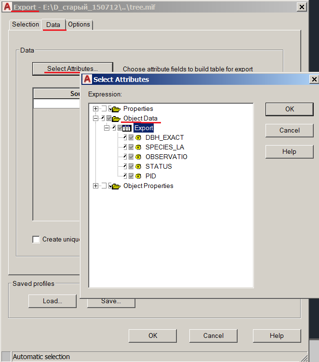Confirm with OK in Select Attributes dialog

point(290,109)
